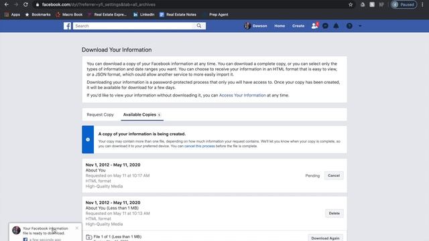Open the Macro Book bookmark

click(69, 15)
